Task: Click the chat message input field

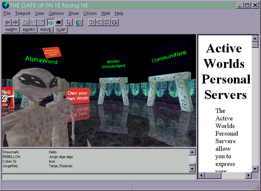Action: pyautogui.click(x=99, y=176)
